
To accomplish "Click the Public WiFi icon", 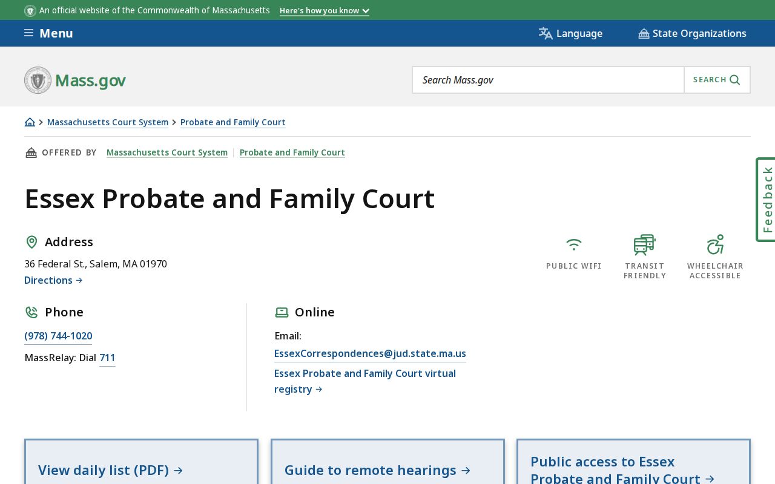I will click(574, 244).
